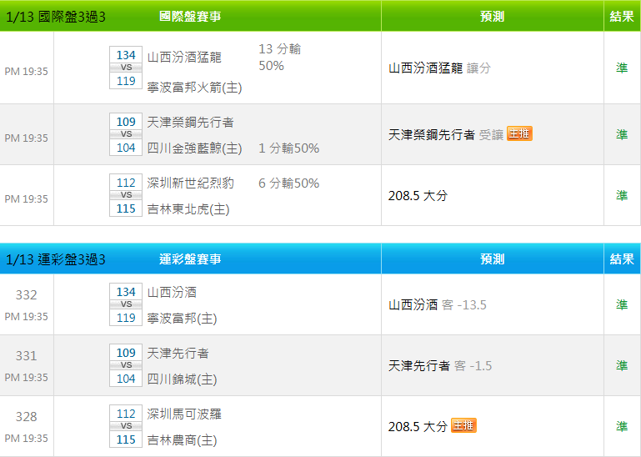Click the score 112 next to 深圳新世紀烈豹
The width and height of the screenshot is (641, 457).
point(126,183)
